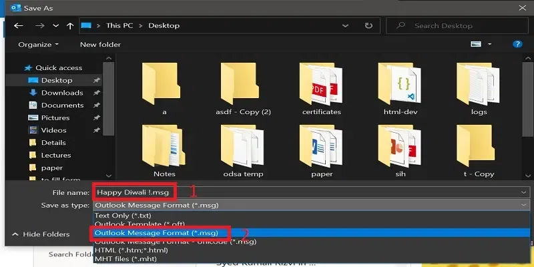Expand the address bar path dropdown
The height and width of the screenshot is (267, 534).
point(345,25)
